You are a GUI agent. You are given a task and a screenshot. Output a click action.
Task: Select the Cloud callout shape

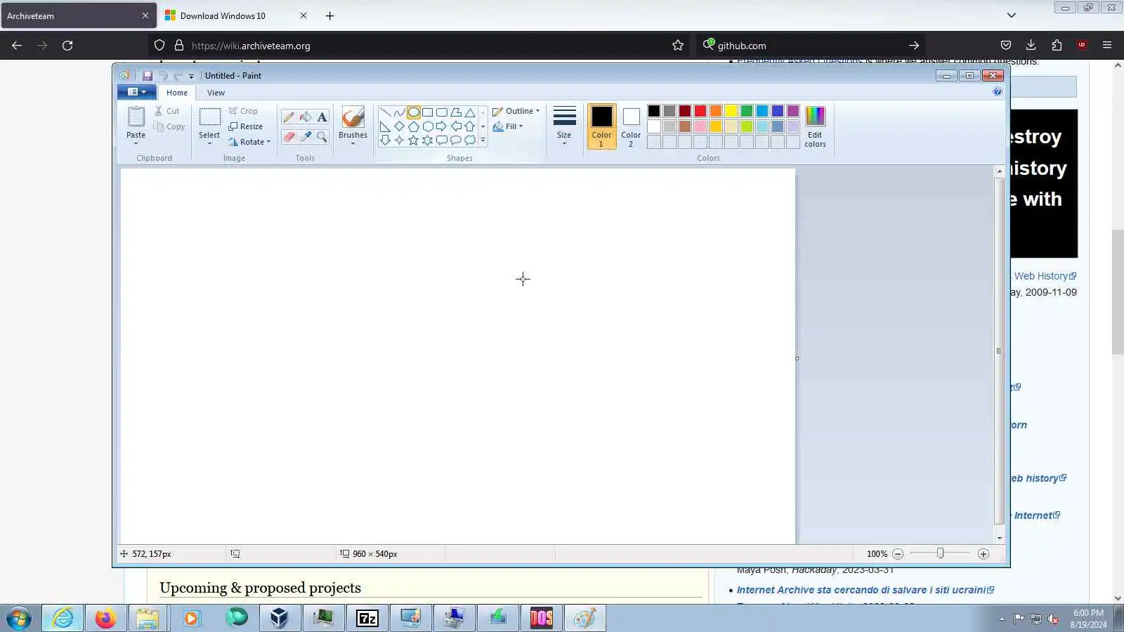pos(470,140)
